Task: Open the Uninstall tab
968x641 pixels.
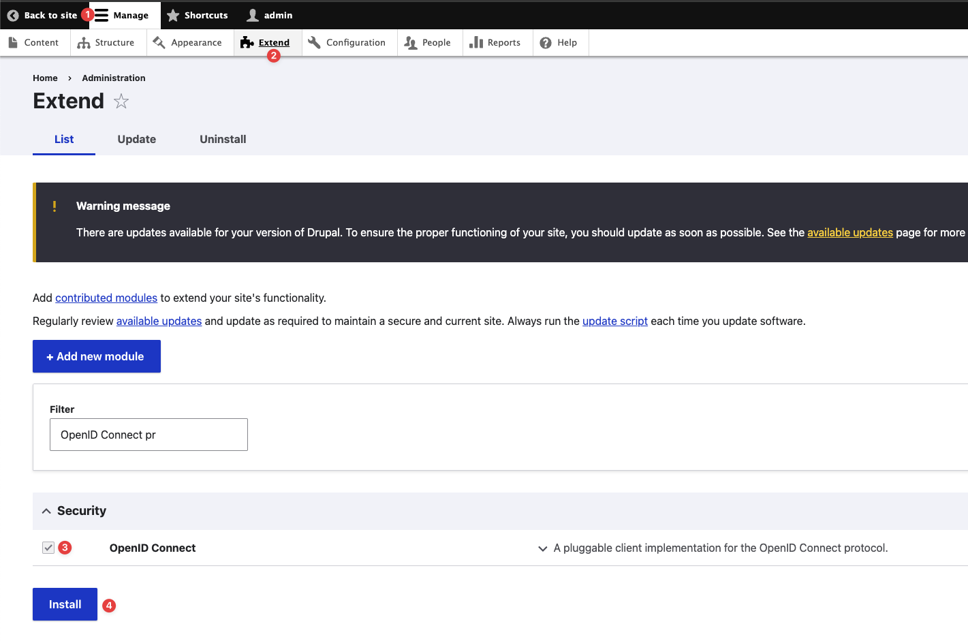Action: tap(223, 139)
